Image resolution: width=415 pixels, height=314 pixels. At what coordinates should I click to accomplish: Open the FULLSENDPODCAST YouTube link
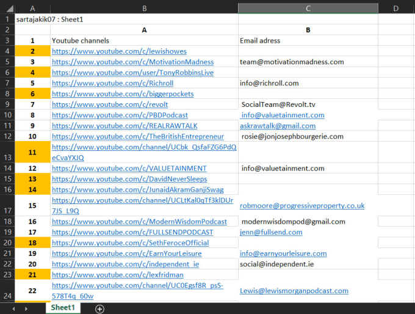[x=132, y=232]
